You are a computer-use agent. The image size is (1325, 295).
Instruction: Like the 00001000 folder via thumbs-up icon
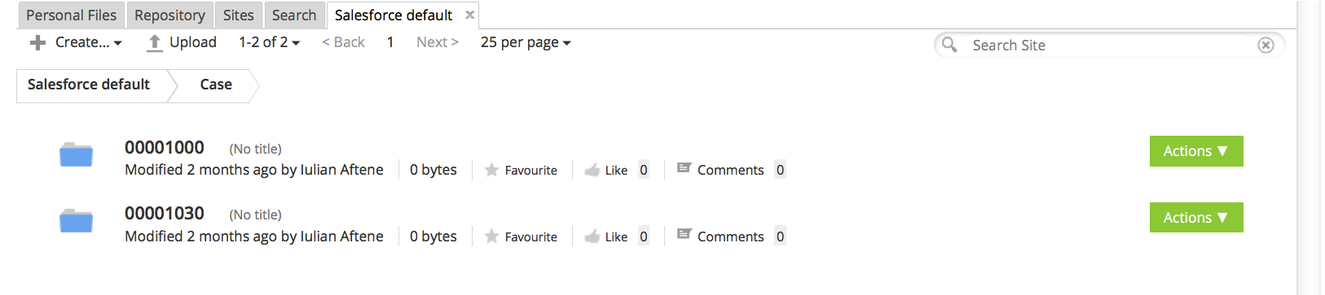pos(592,170)
